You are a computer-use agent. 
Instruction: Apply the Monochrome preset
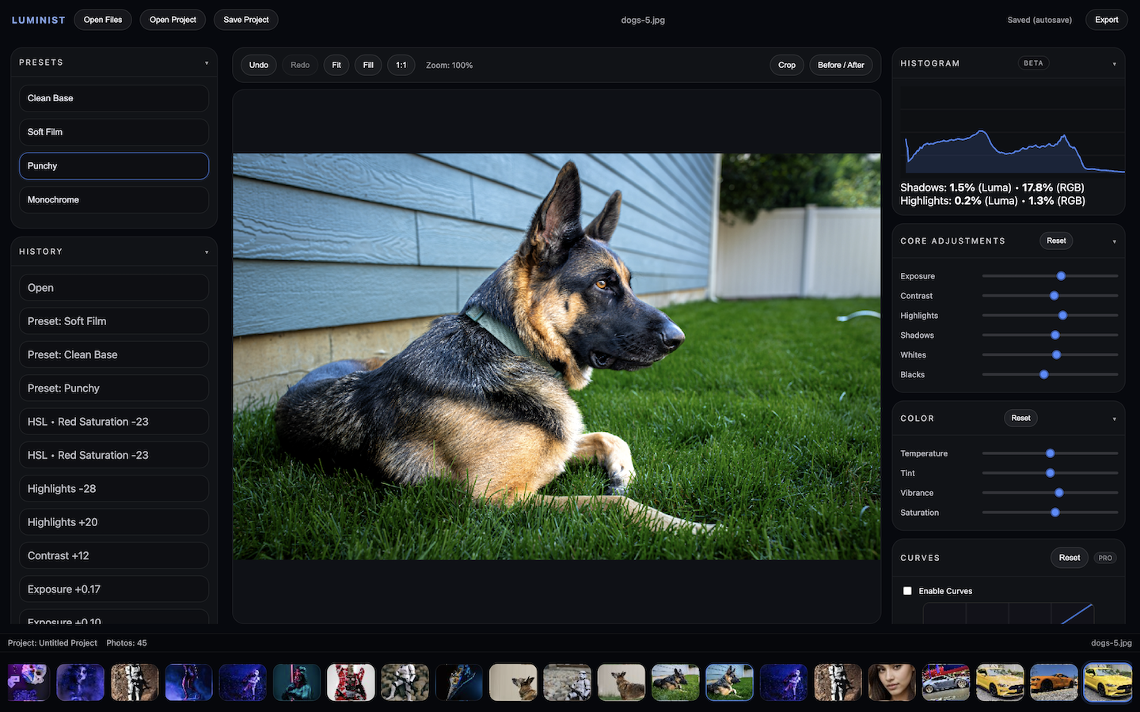point(114,200)
